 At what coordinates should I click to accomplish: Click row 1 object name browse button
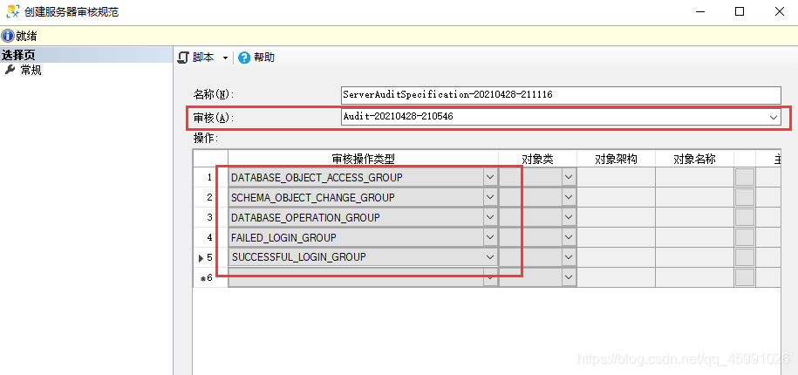(745, 177)
